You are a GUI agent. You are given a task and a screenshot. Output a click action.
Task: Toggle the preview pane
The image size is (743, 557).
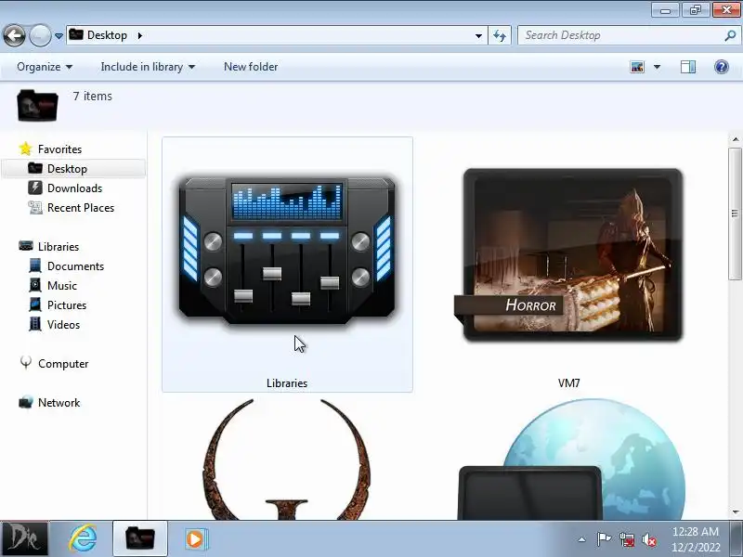(x=688, y=67)
